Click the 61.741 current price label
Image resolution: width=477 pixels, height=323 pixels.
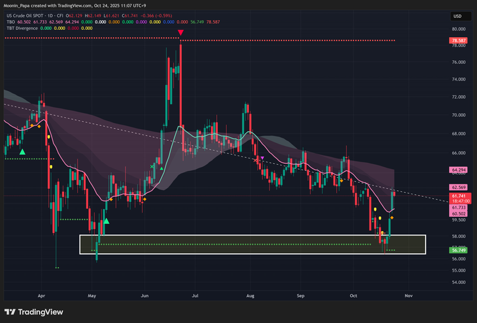pyautogui.click(x=458, y=196)
